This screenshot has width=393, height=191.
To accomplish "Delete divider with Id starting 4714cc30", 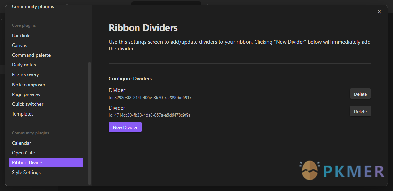I will click(360, 111).
